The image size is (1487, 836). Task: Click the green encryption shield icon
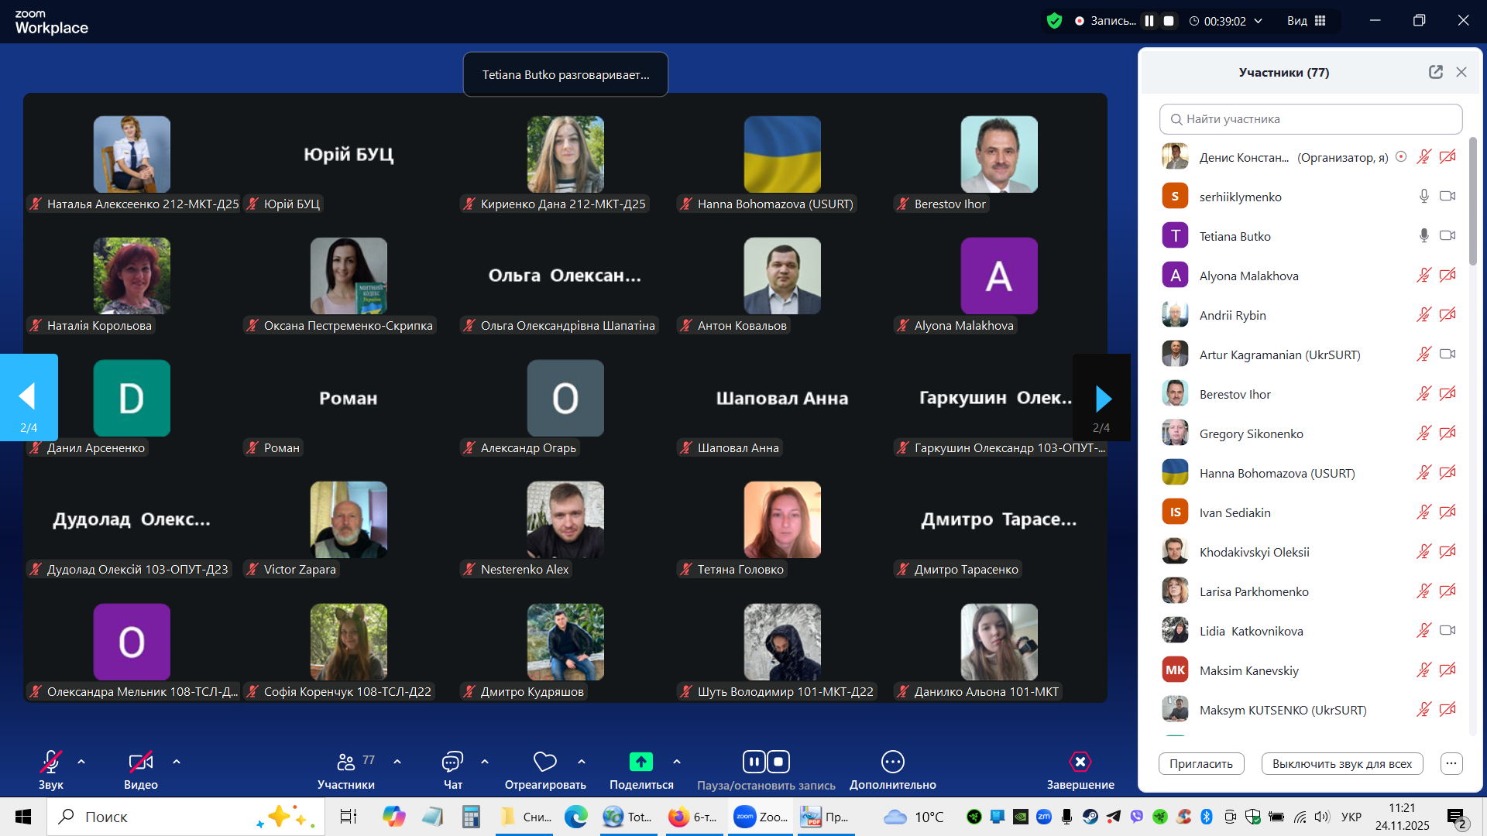pyautogui.click(x=1054, y=21)
